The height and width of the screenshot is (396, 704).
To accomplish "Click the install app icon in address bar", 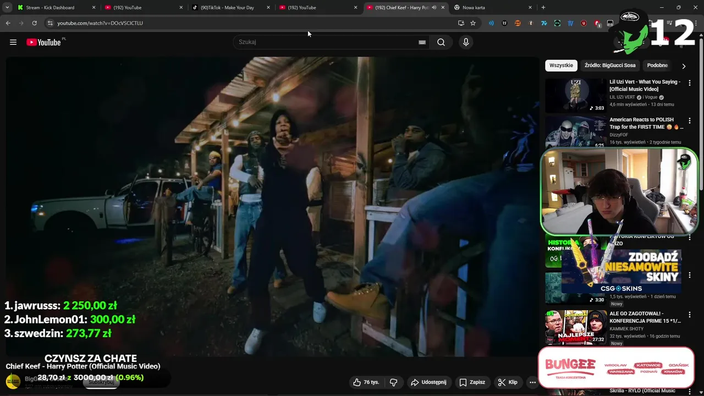I will (x=461, y=23).
